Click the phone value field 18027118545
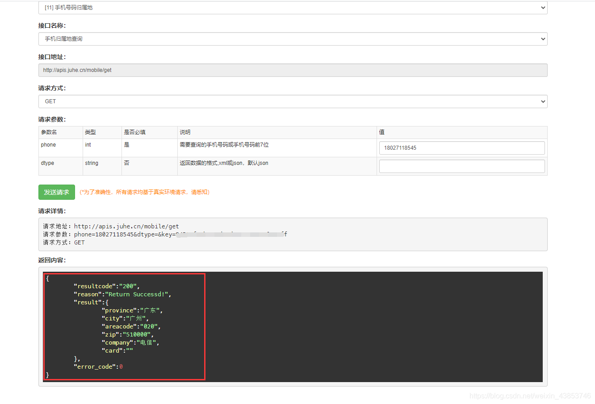The height and width of the screenshot is (404, 595). click(x=462, y=148)
